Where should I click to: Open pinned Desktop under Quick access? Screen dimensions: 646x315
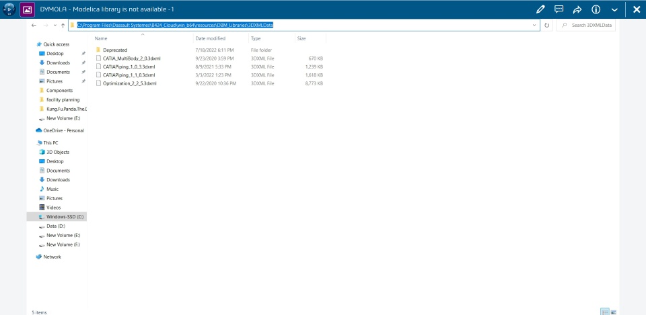(55, 54)
